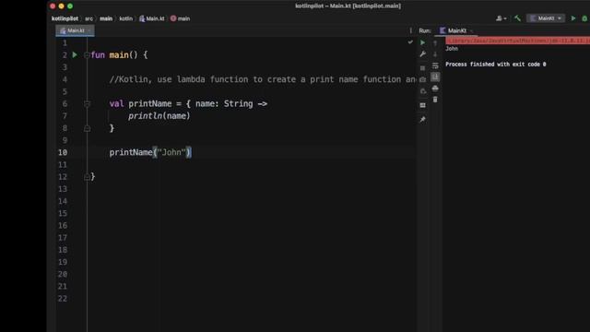The width and height of the screenshot is (590, 332).
Task: Click the Kotlin comment on line 4
Action: [262, 79]
